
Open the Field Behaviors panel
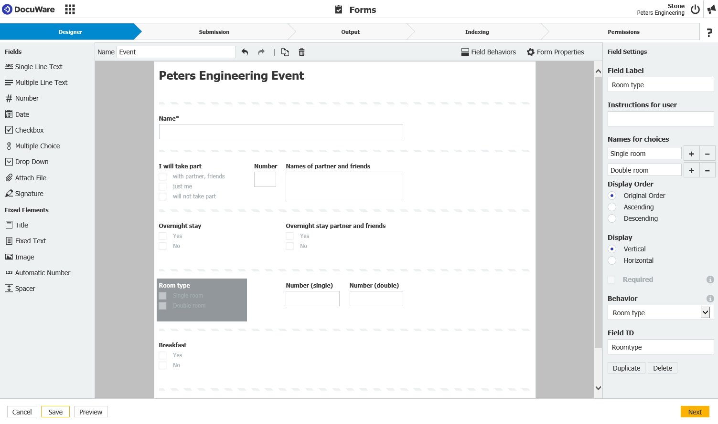point(488,52)
